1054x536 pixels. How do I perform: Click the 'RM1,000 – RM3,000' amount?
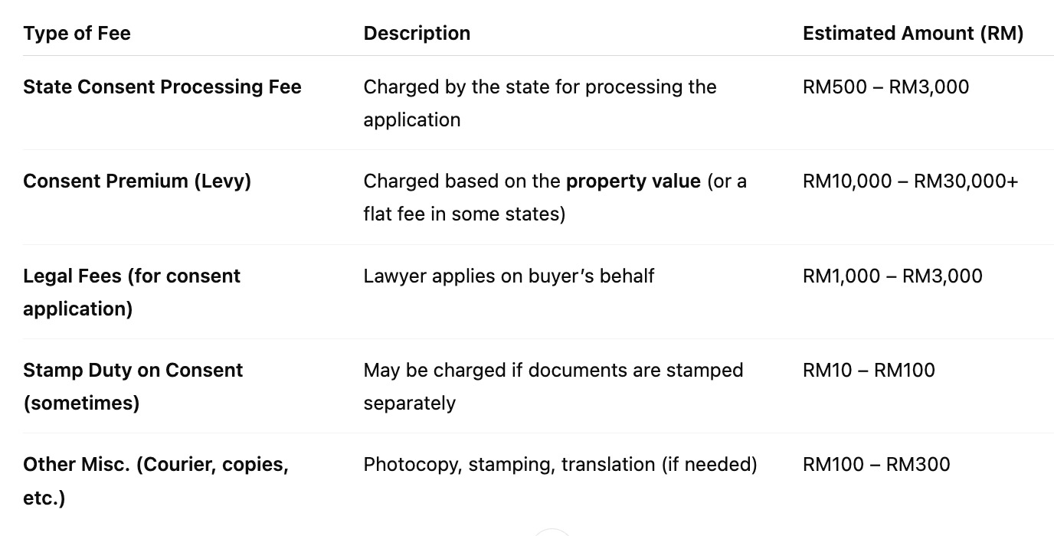click(892, 276)
